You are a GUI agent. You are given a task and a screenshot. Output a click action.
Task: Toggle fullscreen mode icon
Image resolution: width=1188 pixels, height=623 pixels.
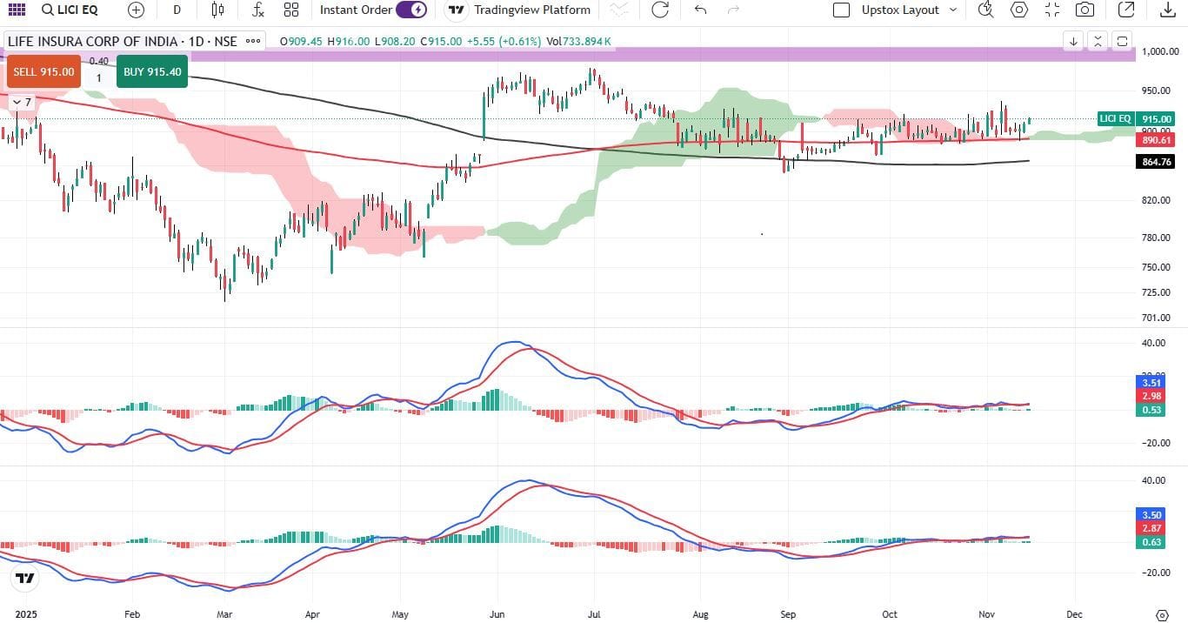[1052, 10]
